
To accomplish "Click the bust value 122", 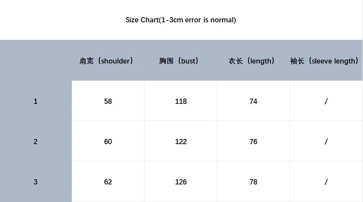I will pos(181,142).
